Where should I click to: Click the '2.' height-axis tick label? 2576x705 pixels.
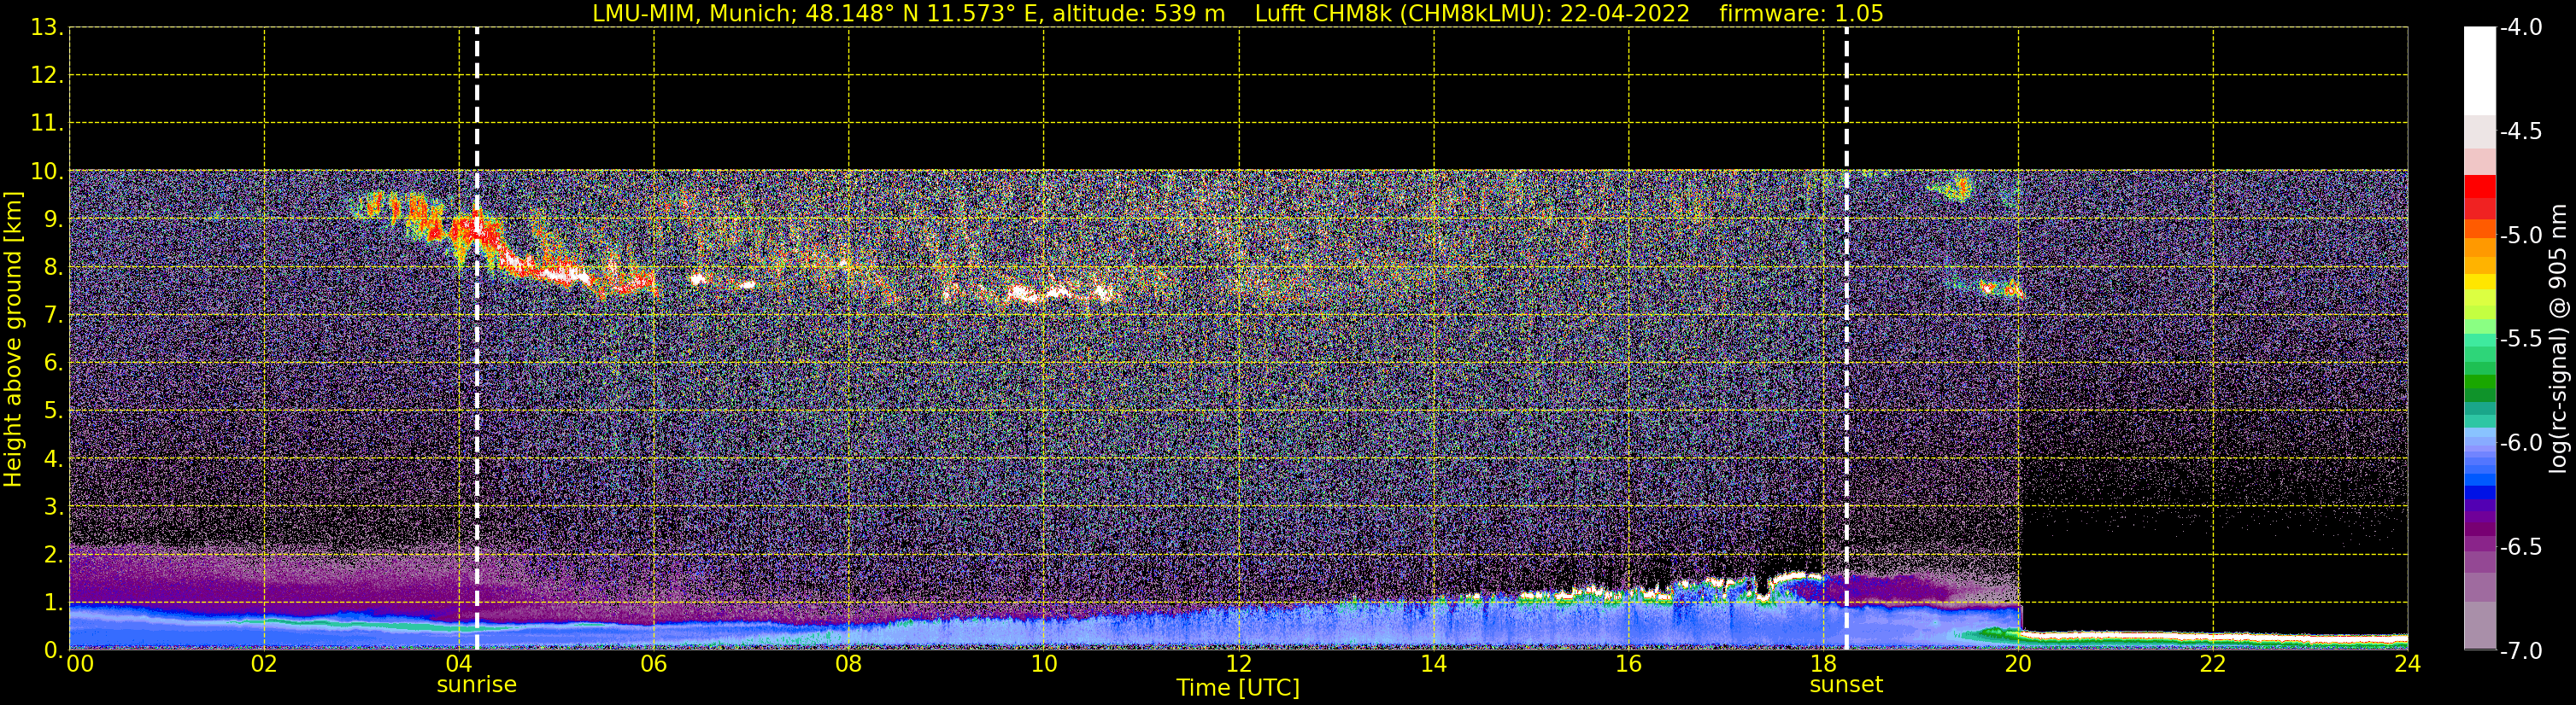53,554
